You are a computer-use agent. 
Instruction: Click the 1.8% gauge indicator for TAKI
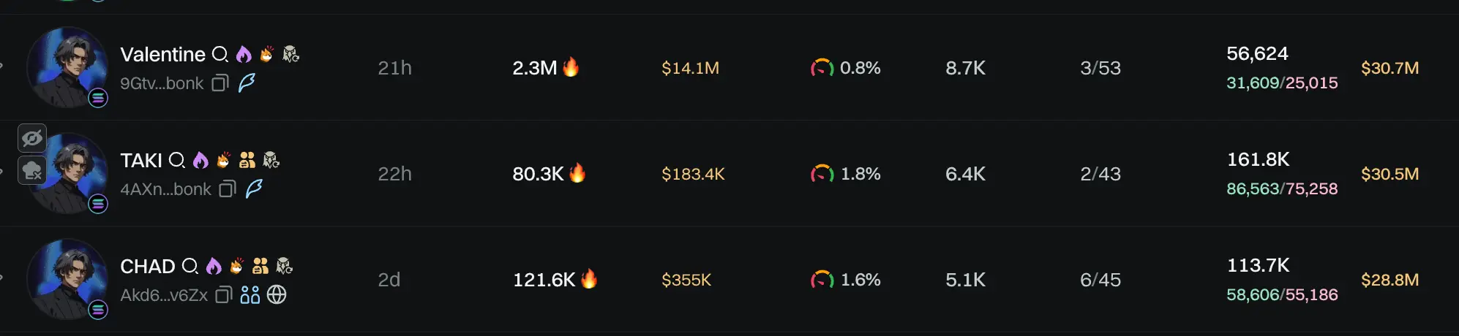822,174
